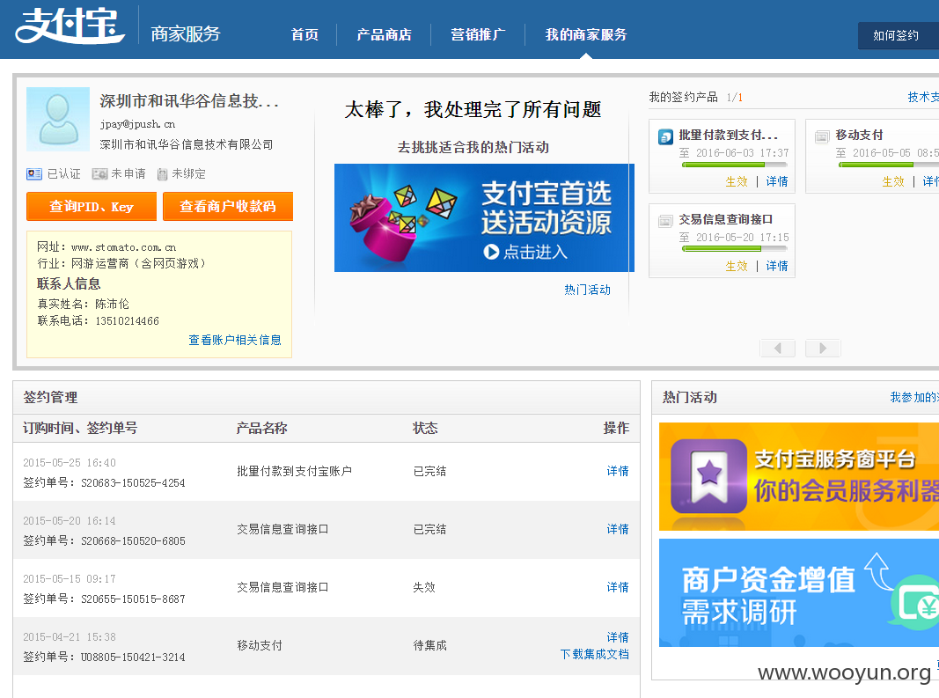Click the user avatar picture
The height and width of the screenshot is (698, 939).
[x=58, y=119]
